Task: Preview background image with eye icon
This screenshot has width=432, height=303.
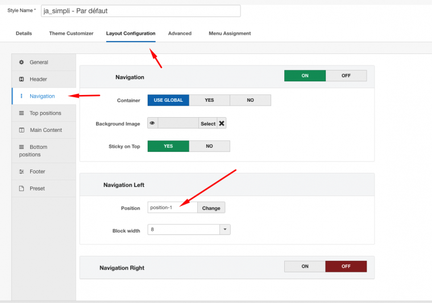Action: coord(152,123)
